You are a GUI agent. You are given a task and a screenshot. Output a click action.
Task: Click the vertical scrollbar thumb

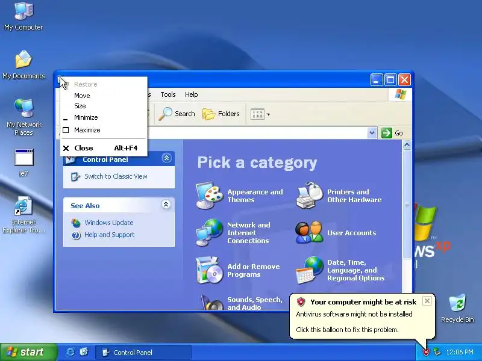[x=407, y=205]
